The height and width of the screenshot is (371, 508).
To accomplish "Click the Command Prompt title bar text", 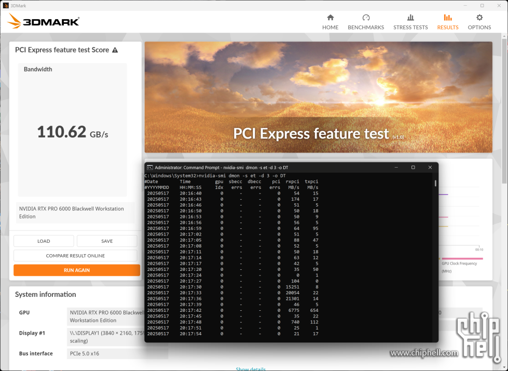I will point(221,168).
